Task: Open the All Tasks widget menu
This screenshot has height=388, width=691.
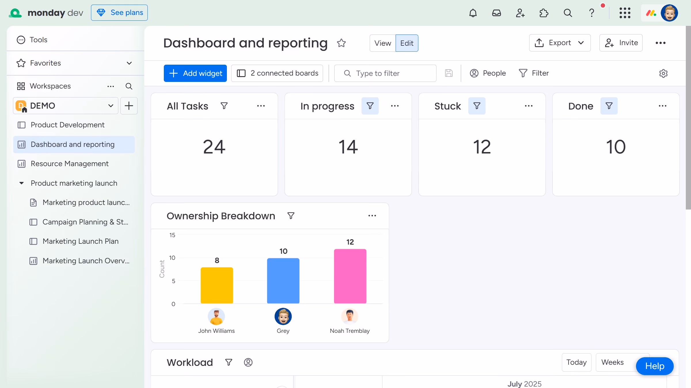Action: 261,106
